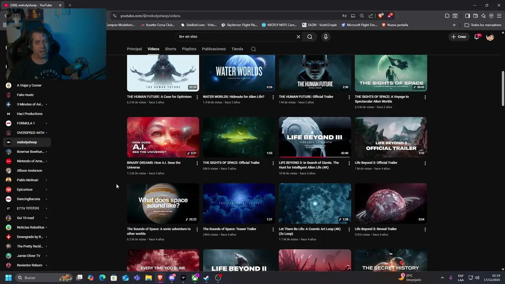The width and height of the screenshot is (505, 284).
Task: Toggle the browser sidebar panel icon
Action: pos(467,16)
